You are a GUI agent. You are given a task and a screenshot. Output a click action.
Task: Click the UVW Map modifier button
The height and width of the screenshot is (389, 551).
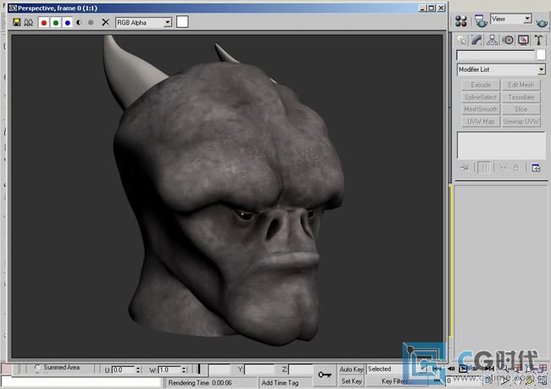(x=481, y=121)
